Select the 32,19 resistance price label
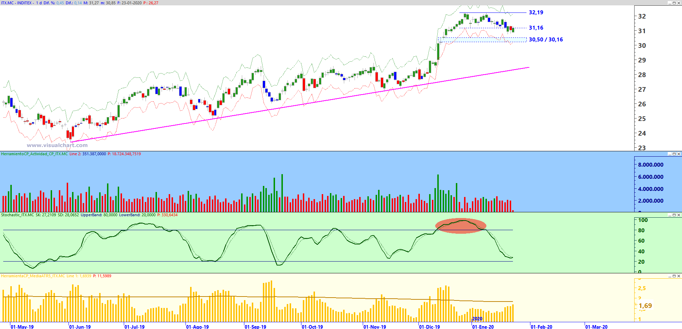Screen dimensions: 682x329 pos(536,12)
